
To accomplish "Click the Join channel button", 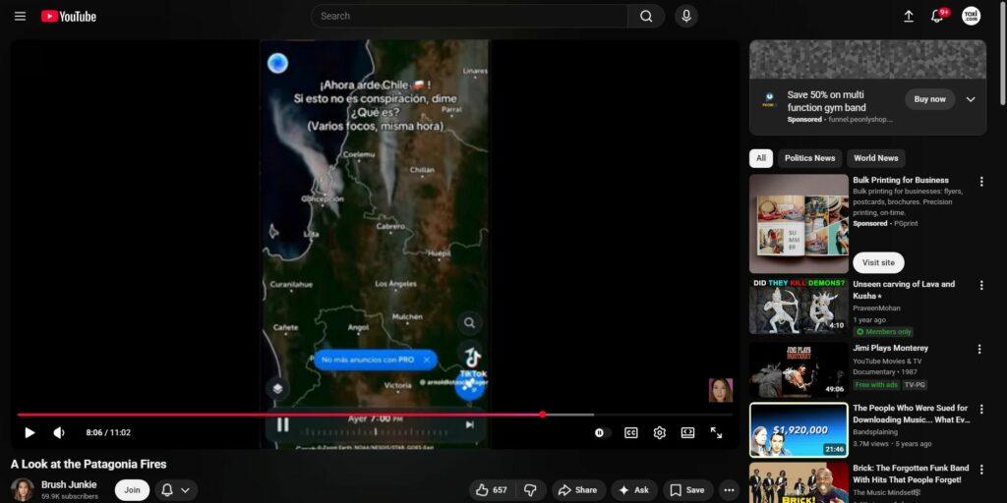I will pyautogui.click(x=132, y=490).
